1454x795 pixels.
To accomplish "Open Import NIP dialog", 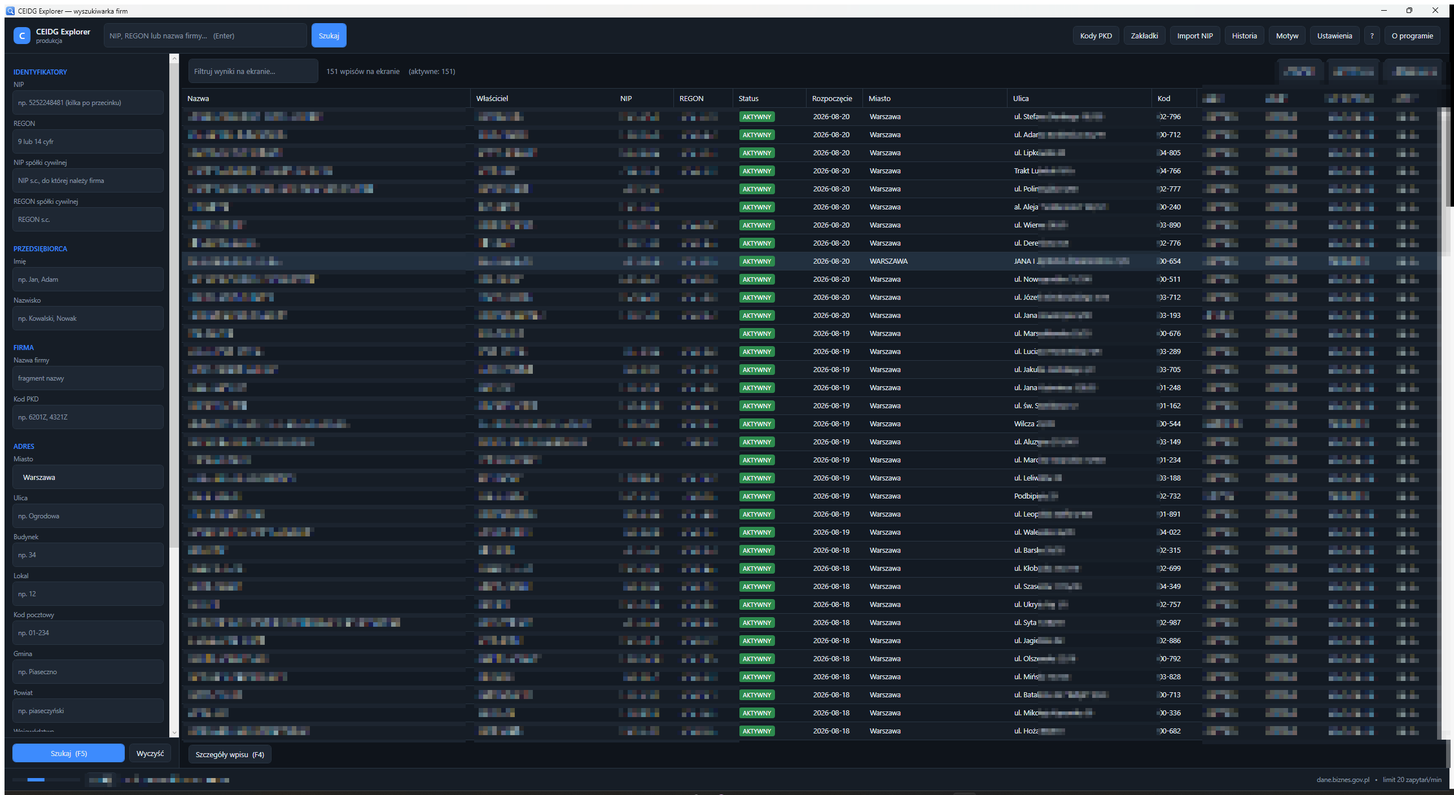I will (1194, 36).
